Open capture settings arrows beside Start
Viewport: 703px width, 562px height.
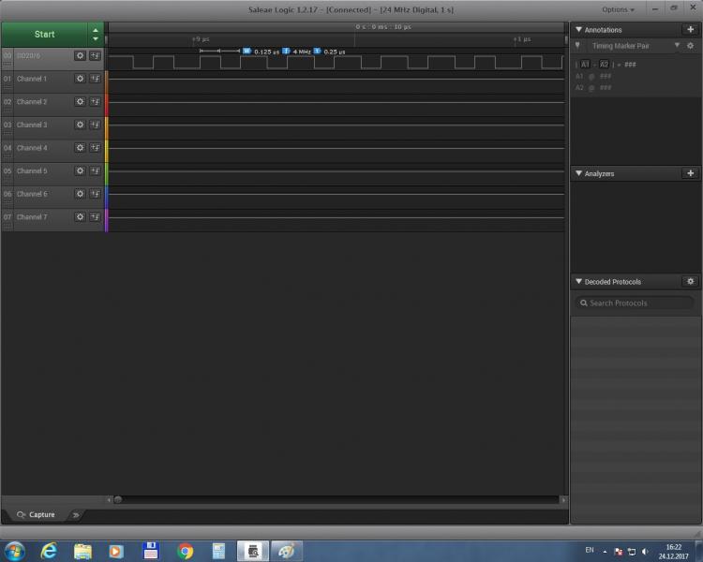95,34
